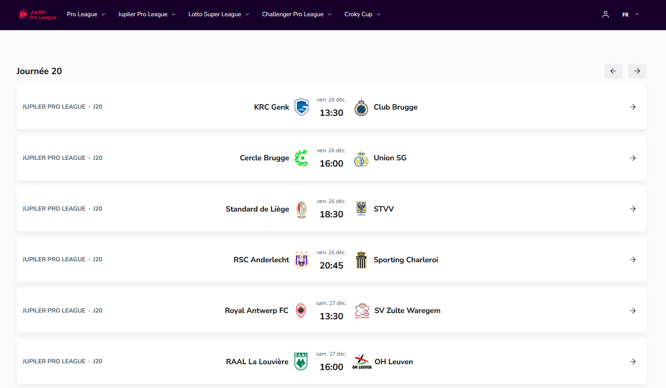The image size is (666, 388).
Task: Click the KRC Genk club crest
Action: (301, 107)
